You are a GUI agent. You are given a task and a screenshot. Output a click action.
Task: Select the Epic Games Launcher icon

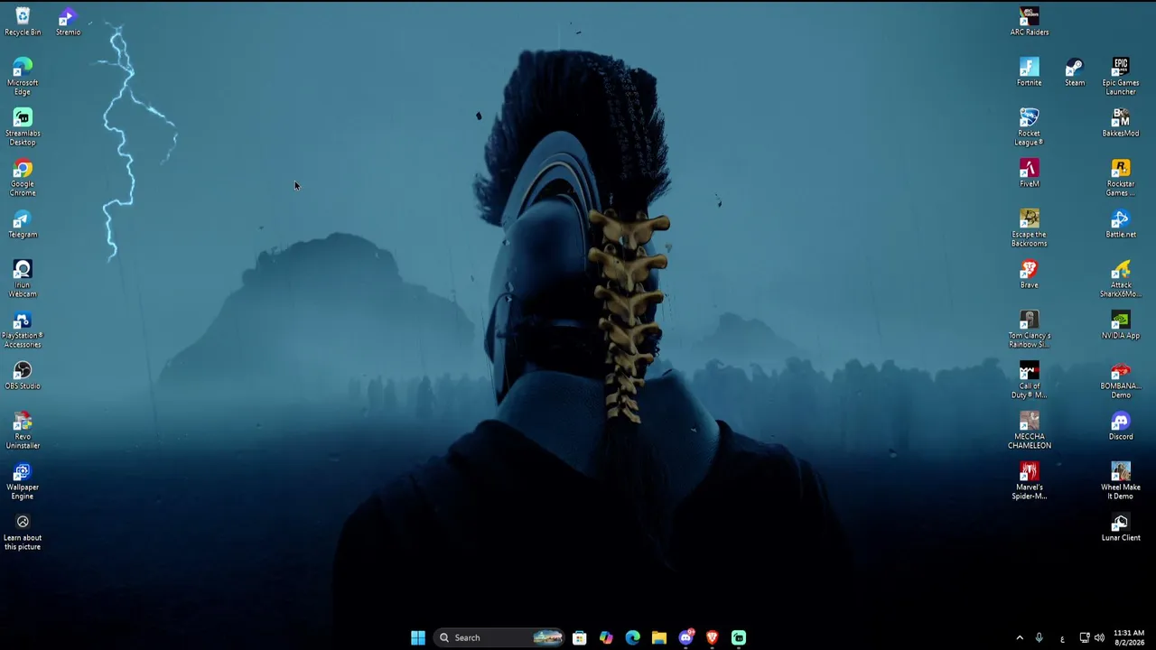tap(1121, 77)
